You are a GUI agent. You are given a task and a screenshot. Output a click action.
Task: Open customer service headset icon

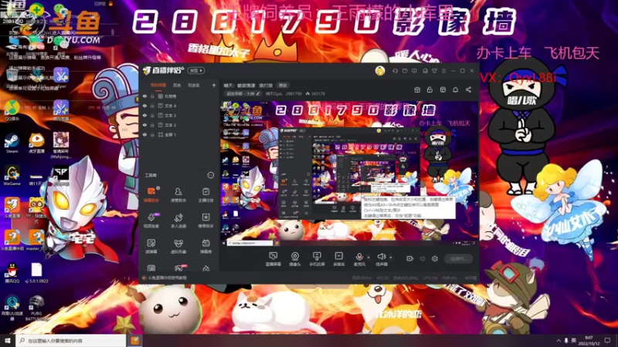pos(395,71)
